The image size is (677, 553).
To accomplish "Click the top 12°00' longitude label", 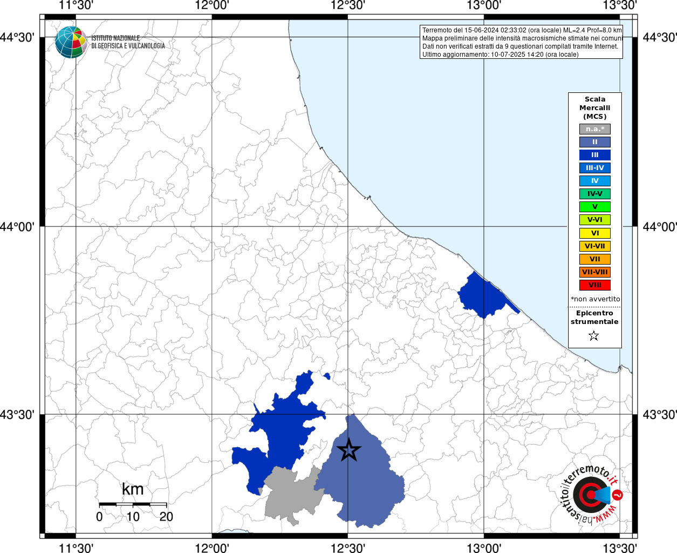I will [x=212, y=6].
